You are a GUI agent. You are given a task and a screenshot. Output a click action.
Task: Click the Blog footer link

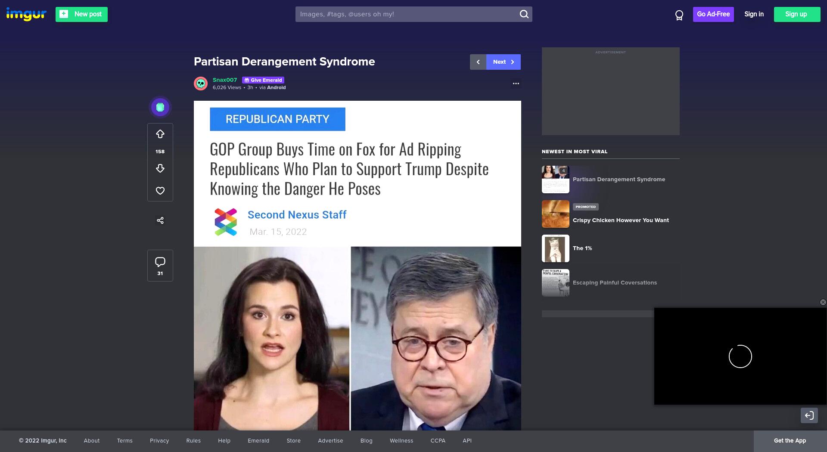click(x=367, y=441)
